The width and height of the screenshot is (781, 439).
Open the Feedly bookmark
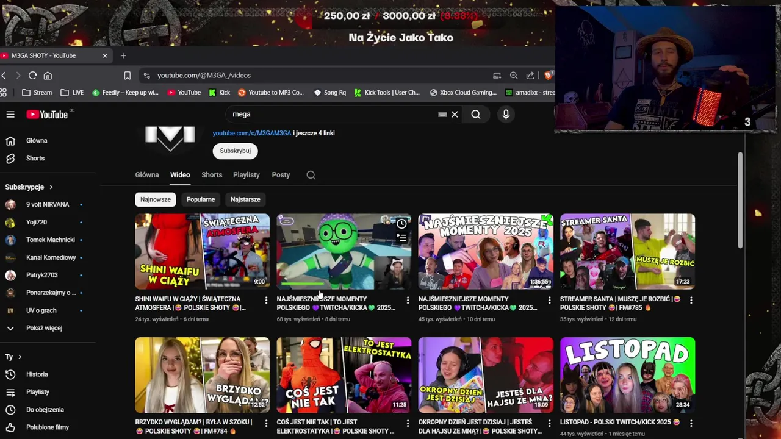point(125,93)
